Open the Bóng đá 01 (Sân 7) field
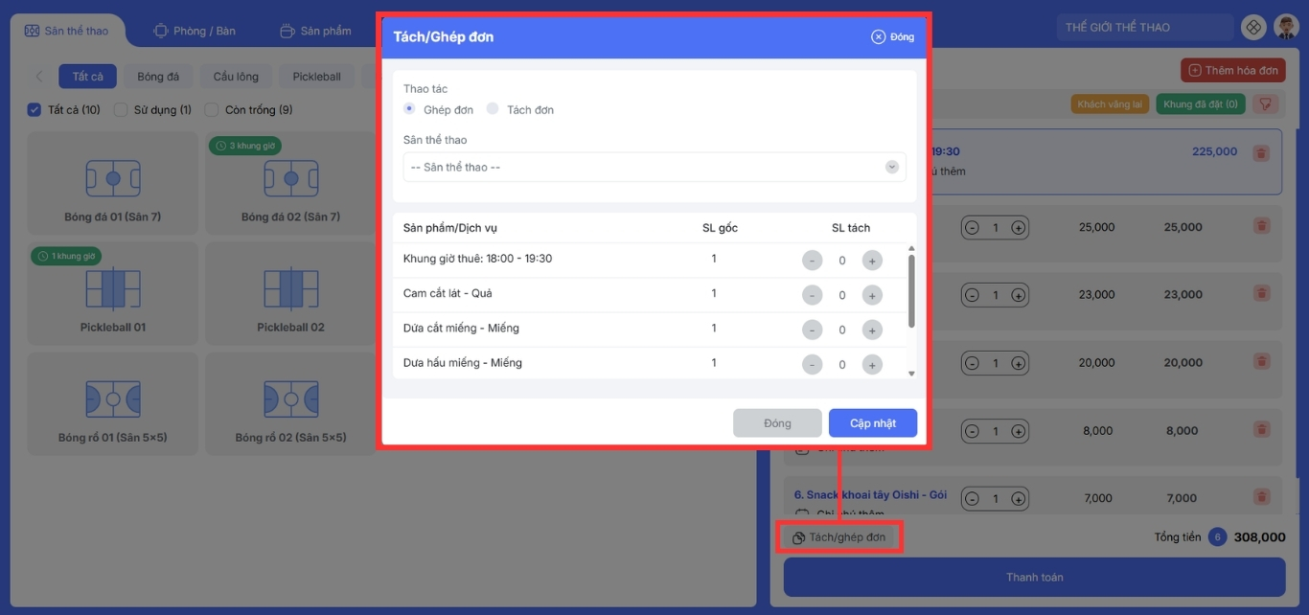1309x615 pixels. (113, 183)
